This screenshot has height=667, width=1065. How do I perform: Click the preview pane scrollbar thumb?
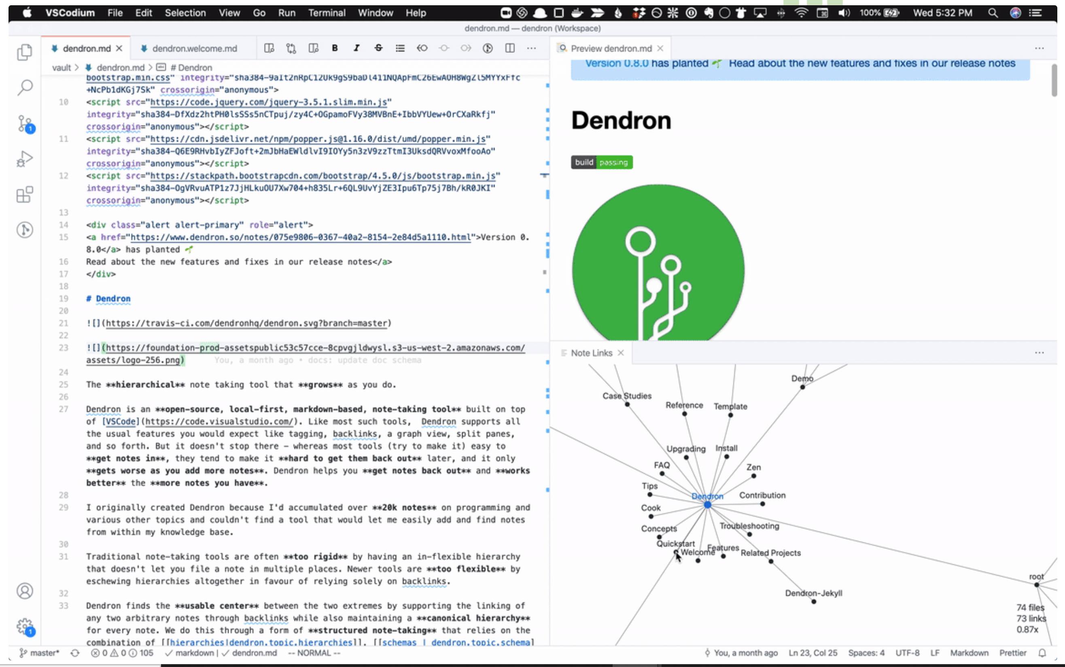point(1054,80)
